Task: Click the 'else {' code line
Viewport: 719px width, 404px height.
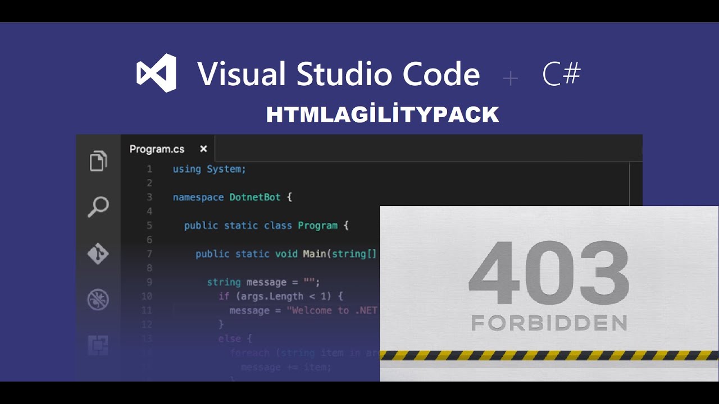Action: (x=235, y=338)
